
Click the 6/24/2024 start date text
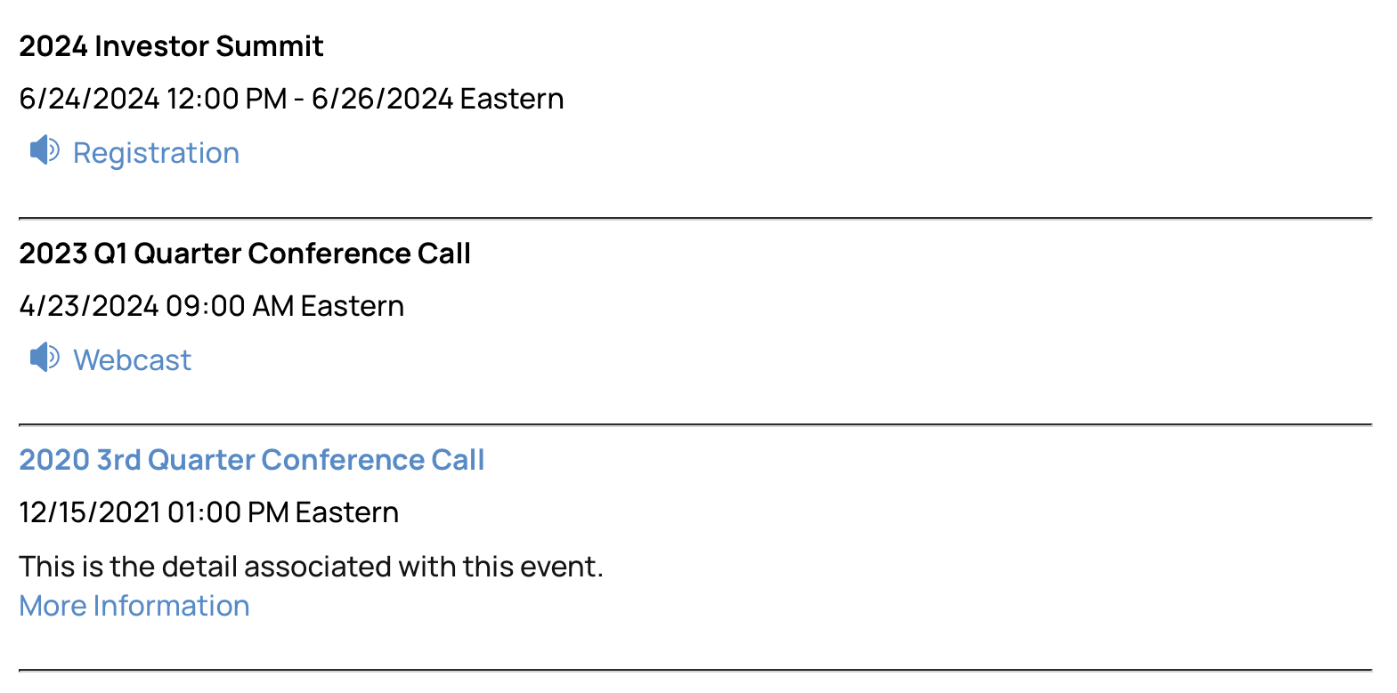(89, 99)
